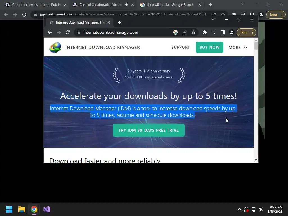Reload page in outer Chrome window
Image resolution: width=288 pixels, height=216 pixels.
pos(24,15)
